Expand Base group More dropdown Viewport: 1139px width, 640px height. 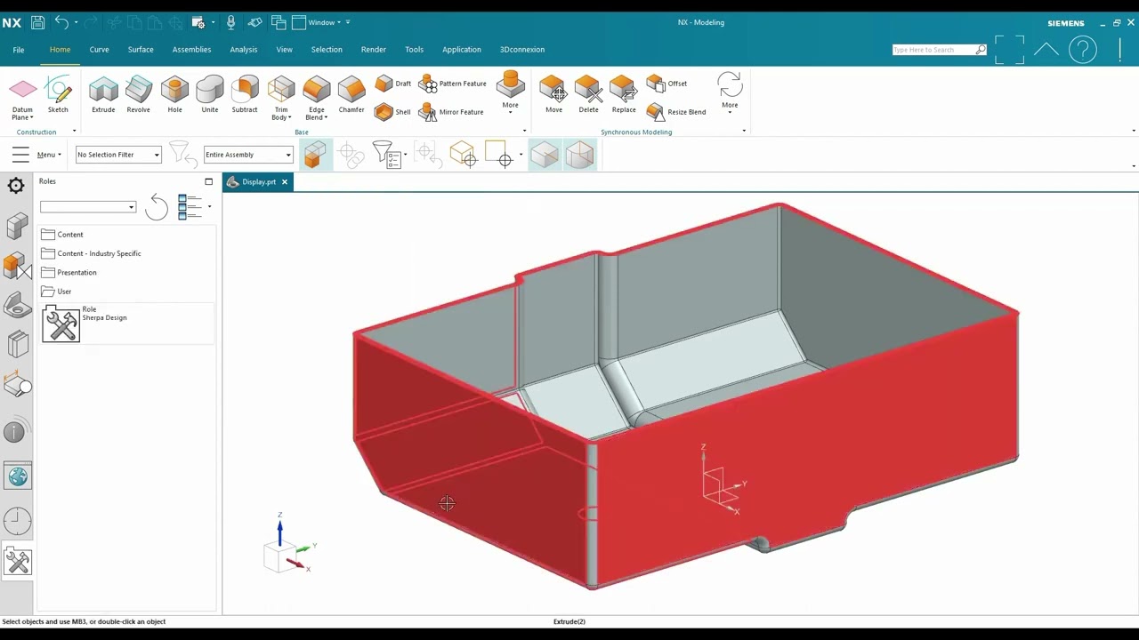[x=510, y=92]
